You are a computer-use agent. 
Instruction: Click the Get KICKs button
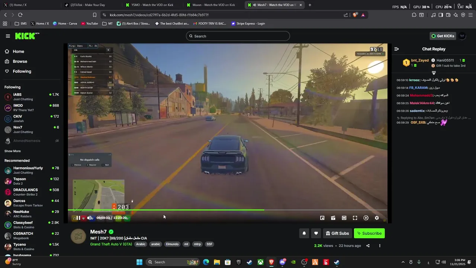(x=443, y=36)
